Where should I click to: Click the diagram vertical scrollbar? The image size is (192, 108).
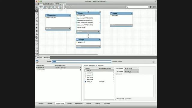point(156,16)
